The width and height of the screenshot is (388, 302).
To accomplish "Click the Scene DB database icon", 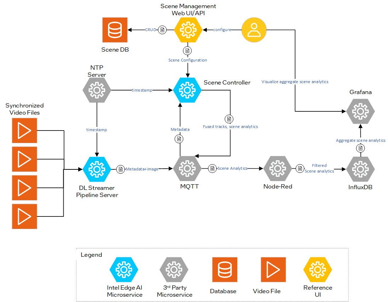I will (x=114, y=30).
